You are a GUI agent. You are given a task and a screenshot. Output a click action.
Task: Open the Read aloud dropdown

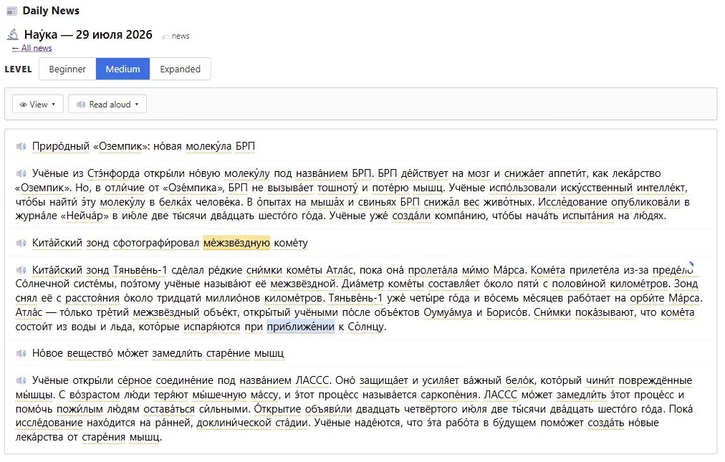pyautogui.click(x=107, y=105)
